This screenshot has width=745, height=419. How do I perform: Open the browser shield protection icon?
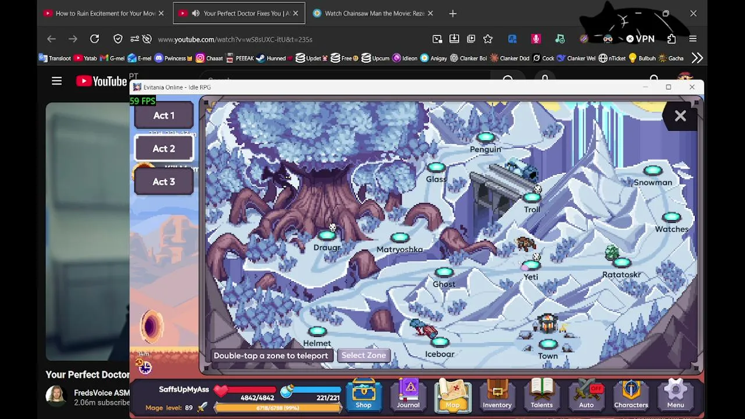(x=118, y=39)
